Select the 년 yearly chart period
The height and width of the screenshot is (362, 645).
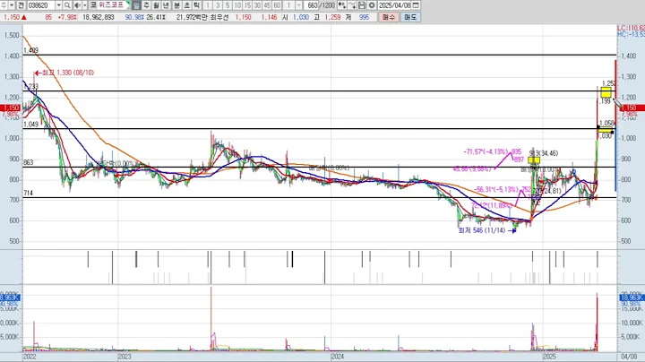click(167, 5)
